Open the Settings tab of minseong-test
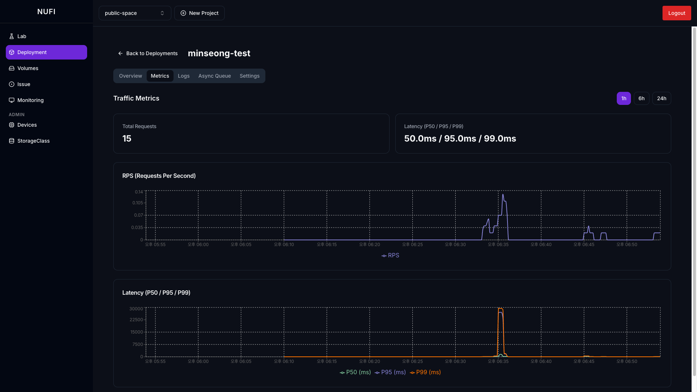Viewport: 697px width, 392px height. (x=249, y=76)
